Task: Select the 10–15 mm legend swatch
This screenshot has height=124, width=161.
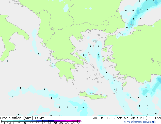Action: tap(34, 121)
